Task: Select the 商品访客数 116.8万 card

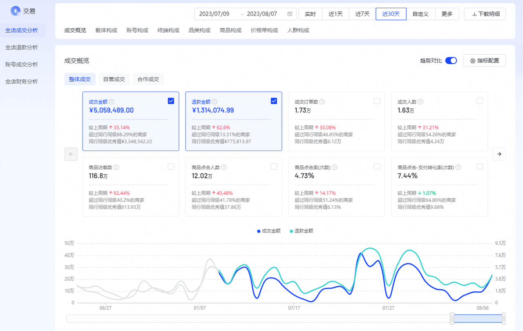Action: [x=131, y=187]
